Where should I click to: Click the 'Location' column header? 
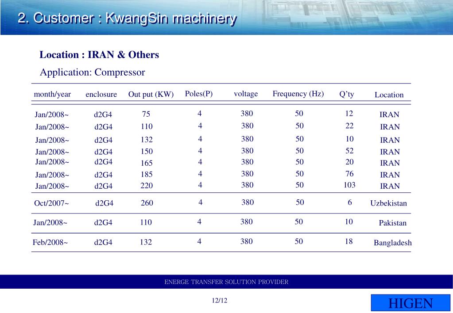389,95
